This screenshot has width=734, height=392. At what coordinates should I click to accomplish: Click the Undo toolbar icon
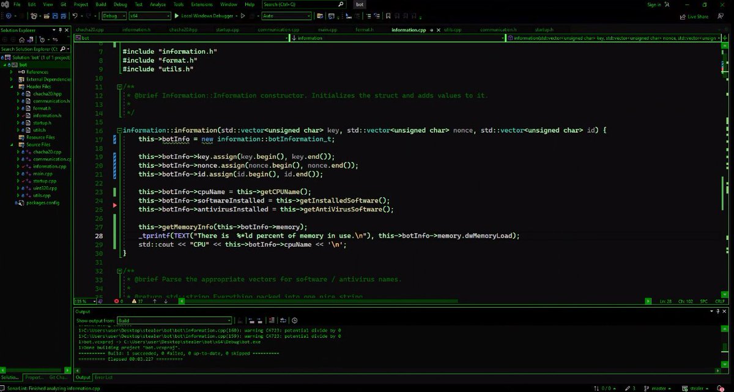coord(75,15)
